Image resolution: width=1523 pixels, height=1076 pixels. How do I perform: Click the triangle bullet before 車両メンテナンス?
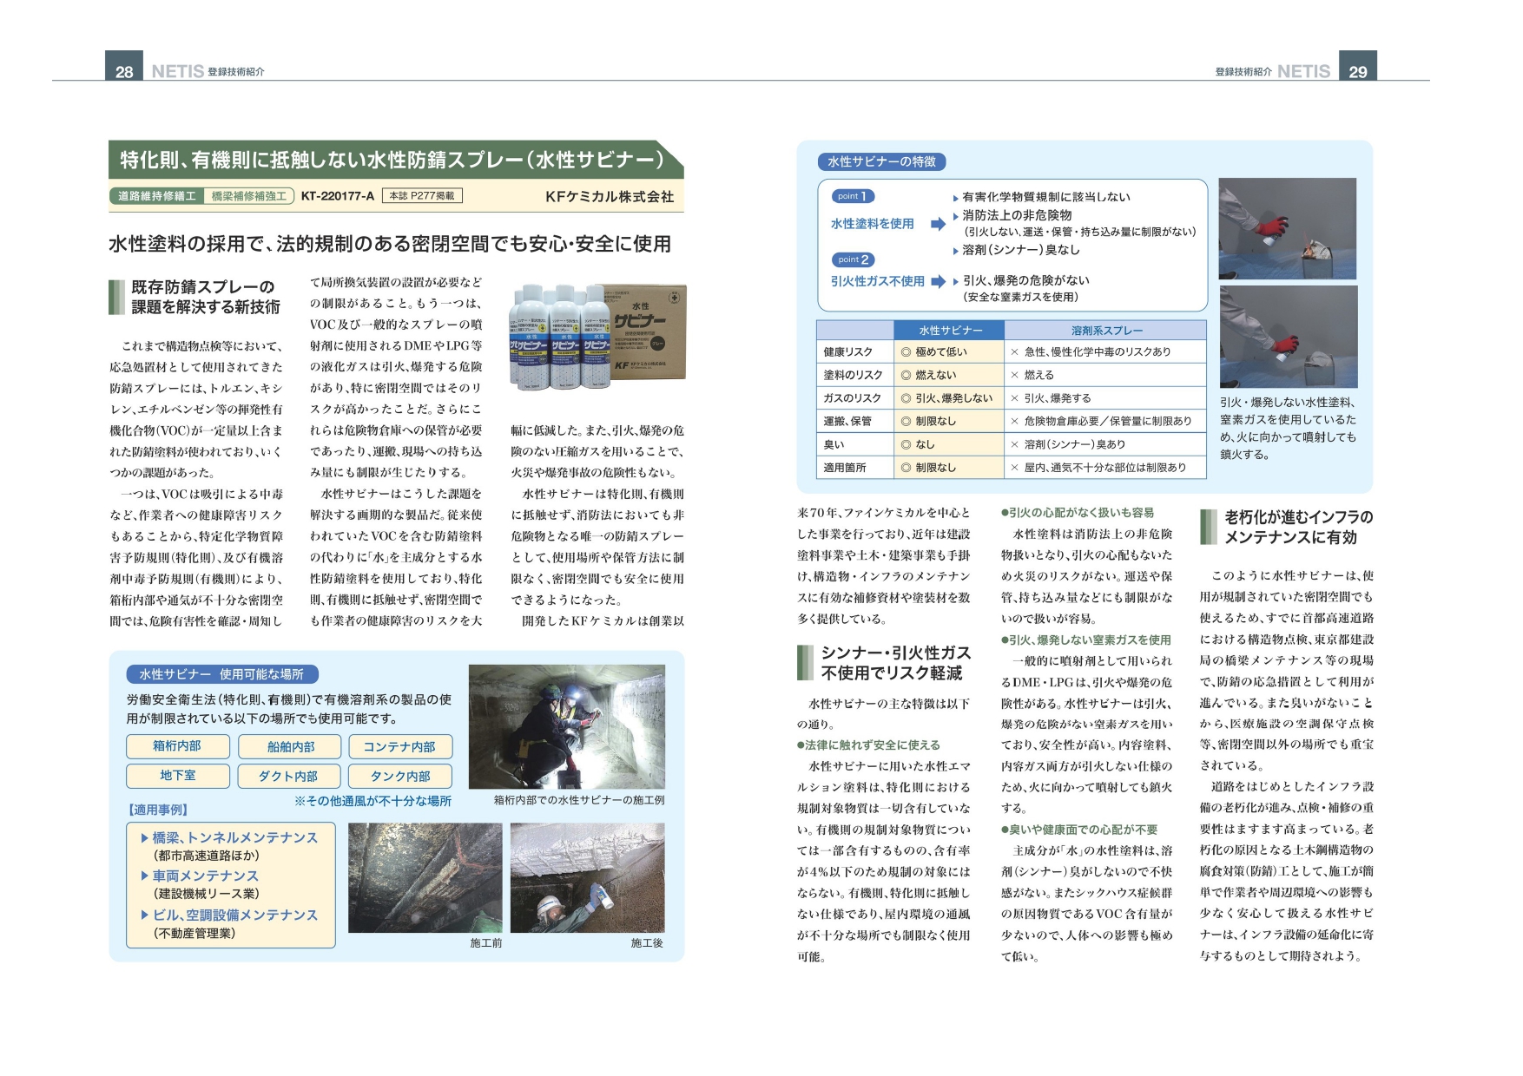pyautogui.click(x=144, y=876)
